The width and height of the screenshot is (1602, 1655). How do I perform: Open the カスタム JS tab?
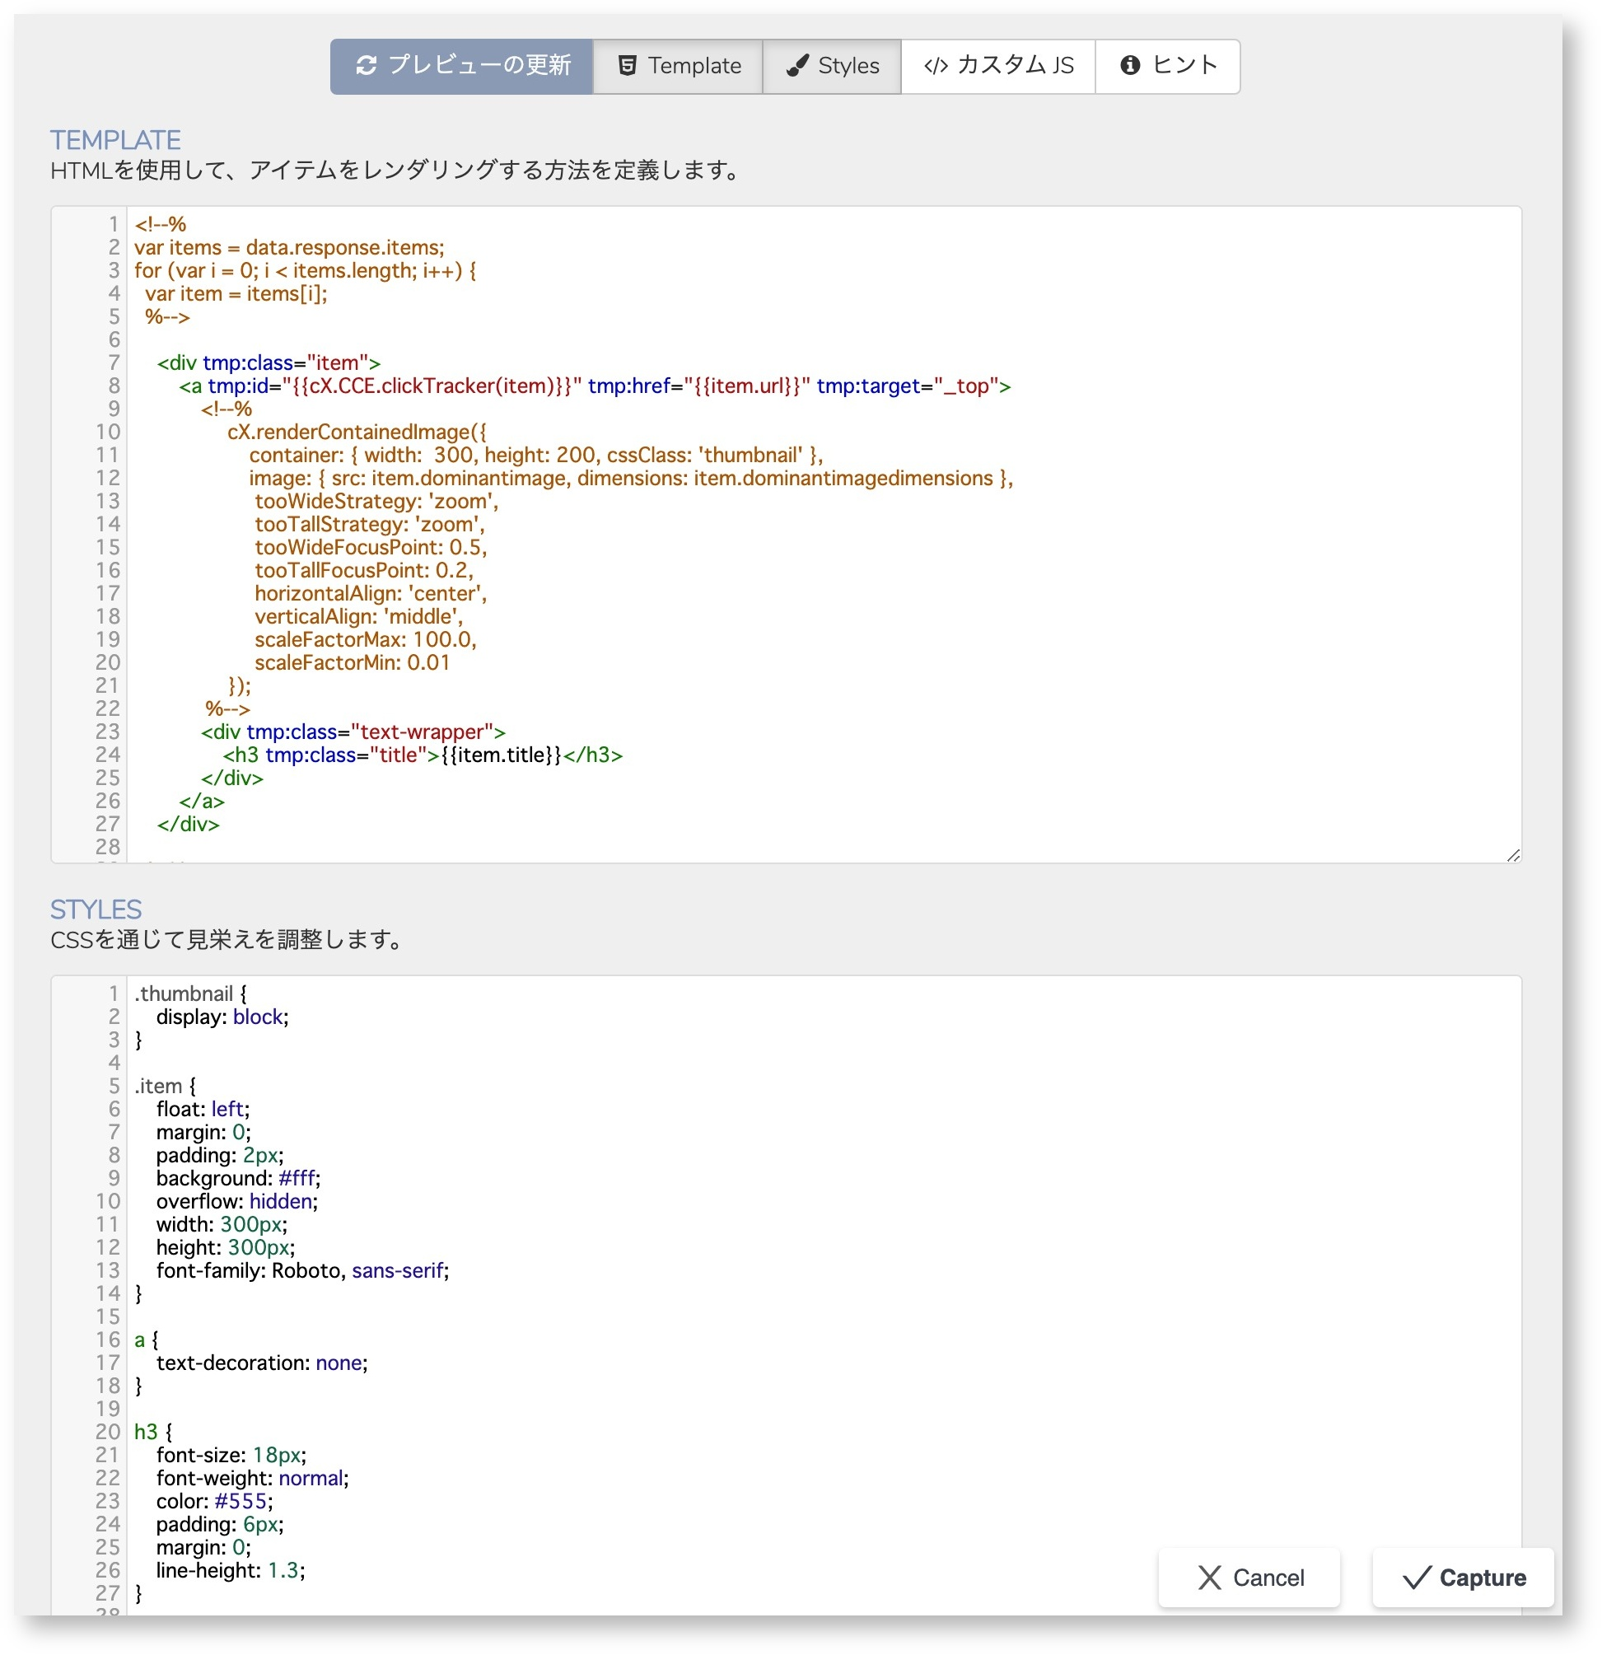(x=997, y=66)
